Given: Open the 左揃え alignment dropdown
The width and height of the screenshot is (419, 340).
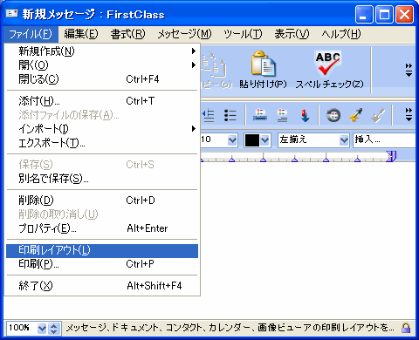Looking at the screenshot, I should click(x=344, y=140).
